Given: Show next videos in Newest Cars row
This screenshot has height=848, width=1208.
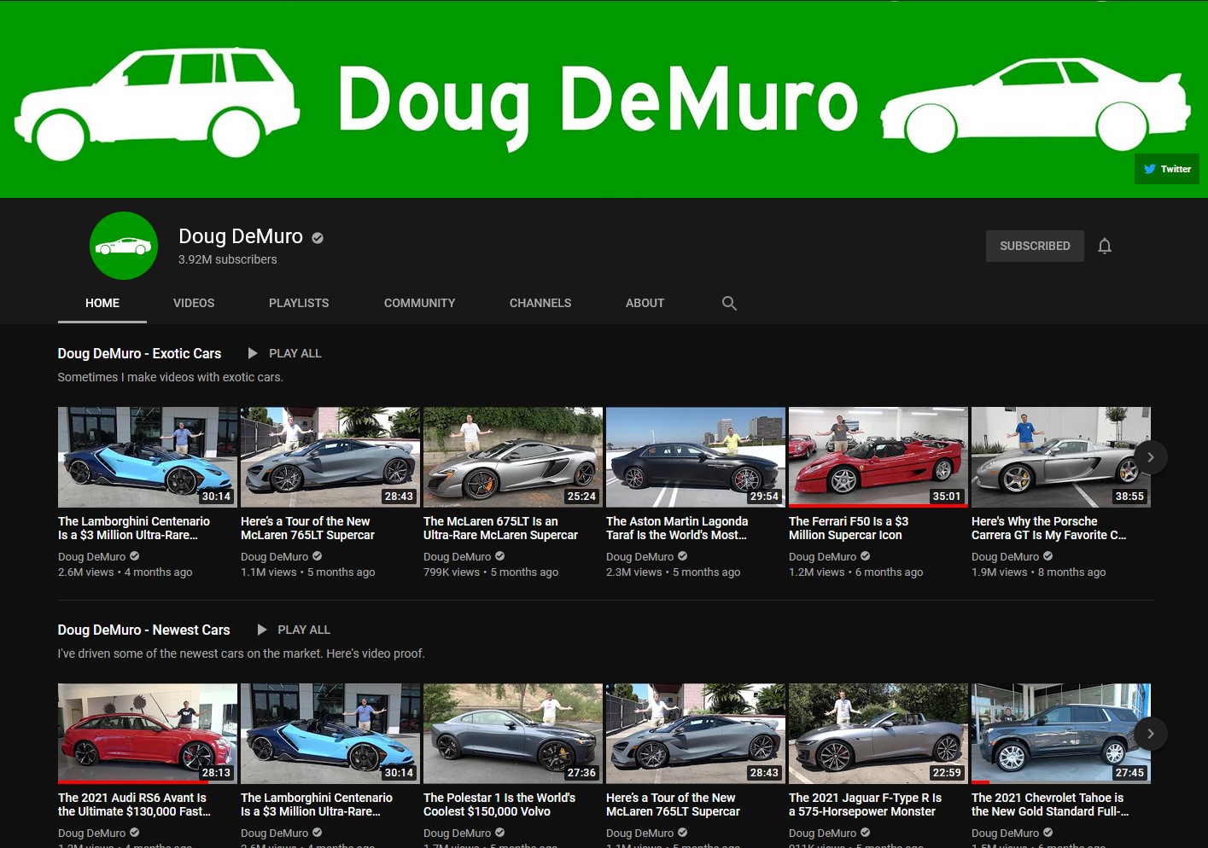Looking at the screenshot, I should 1151,734.
